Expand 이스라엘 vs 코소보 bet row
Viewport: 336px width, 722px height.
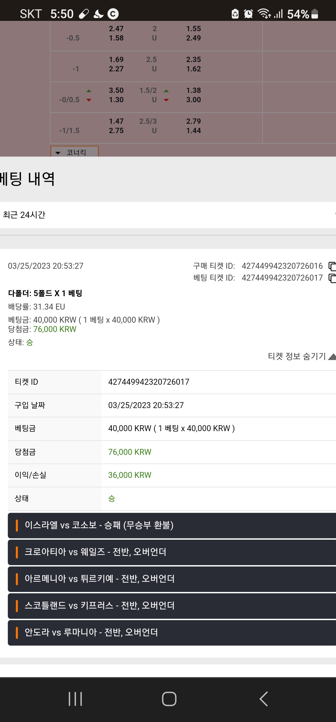pos(172,525)
